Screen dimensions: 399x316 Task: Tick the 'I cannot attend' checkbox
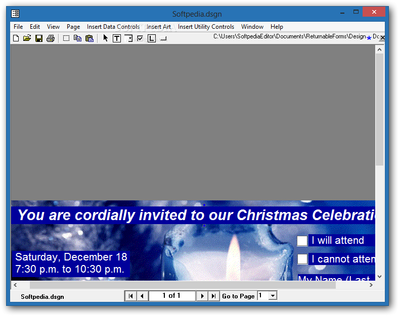pos(302,259)
